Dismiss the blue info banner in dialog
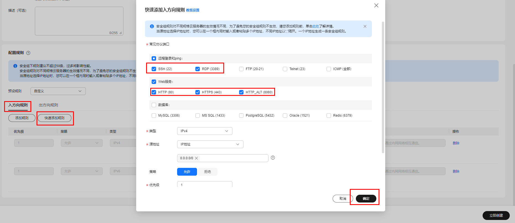 pos(365,26)
